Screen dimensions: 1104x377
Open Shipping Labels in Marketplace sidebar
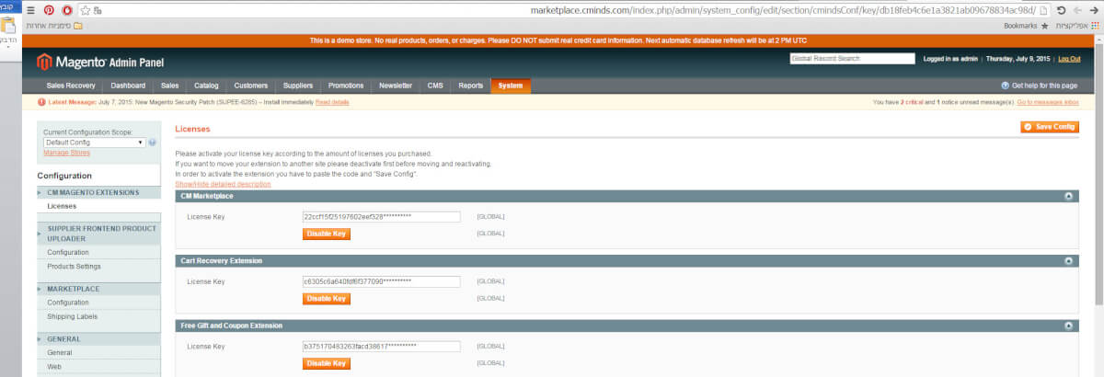(72, 316)
